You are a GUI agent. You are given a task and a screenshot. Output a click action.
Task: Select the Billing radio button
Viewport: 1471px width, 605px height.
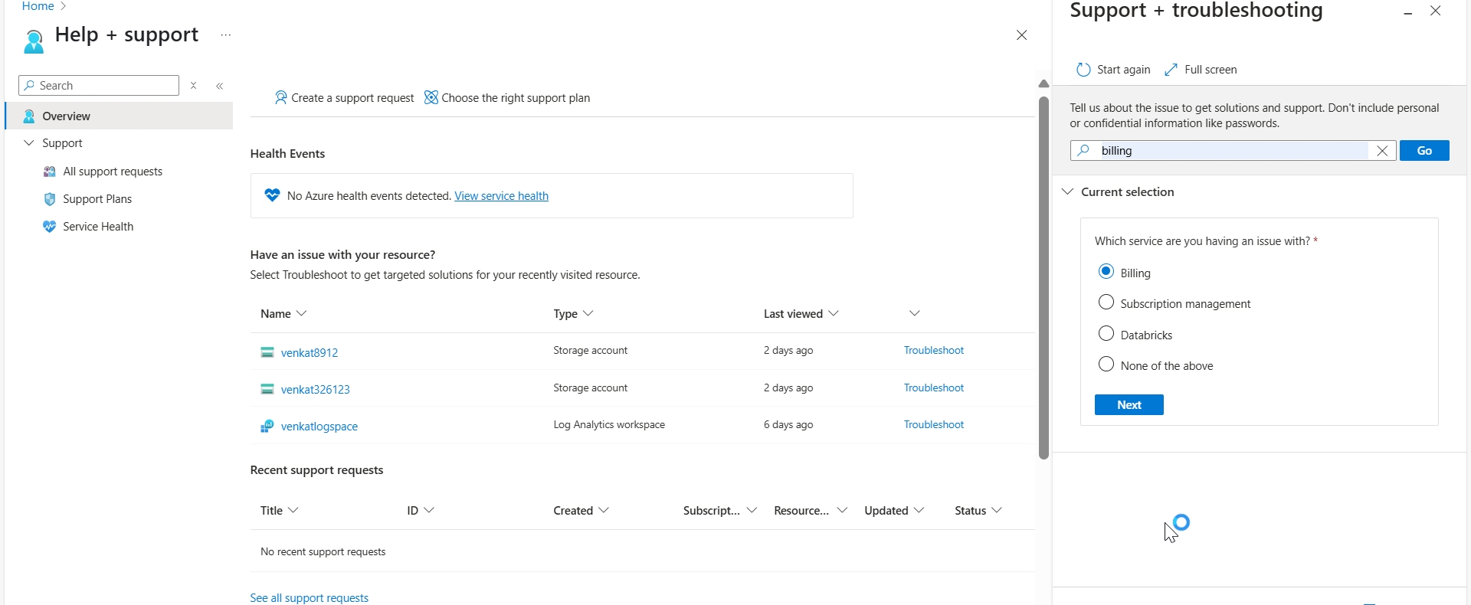coord(1106,271)
